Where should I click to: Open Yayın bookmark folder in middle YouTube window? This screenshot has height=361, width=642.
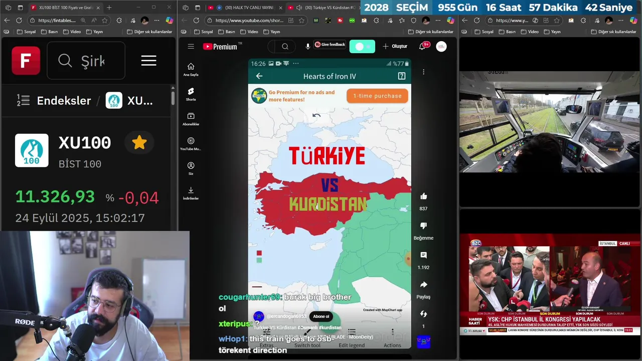(271, 32)
